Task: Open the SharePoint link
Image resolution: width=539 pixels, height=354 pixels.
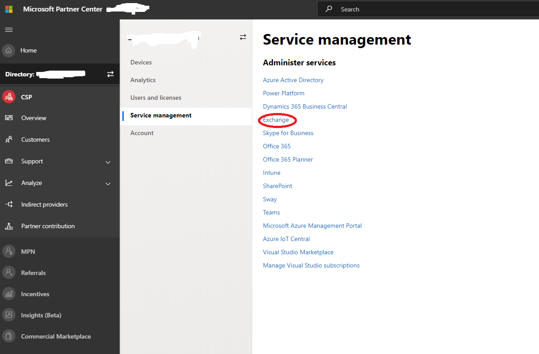Action: (277, 186)
